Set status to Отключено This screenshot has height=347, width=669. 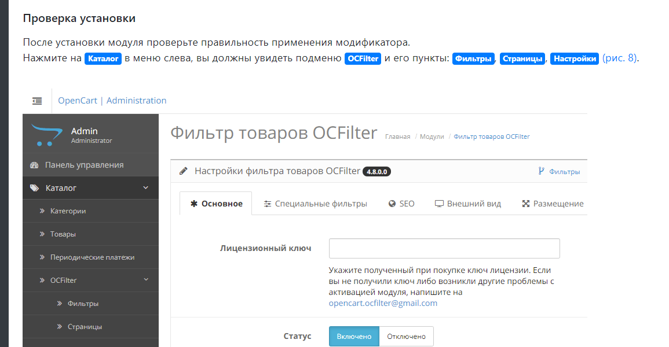click(x=406, y=337)
